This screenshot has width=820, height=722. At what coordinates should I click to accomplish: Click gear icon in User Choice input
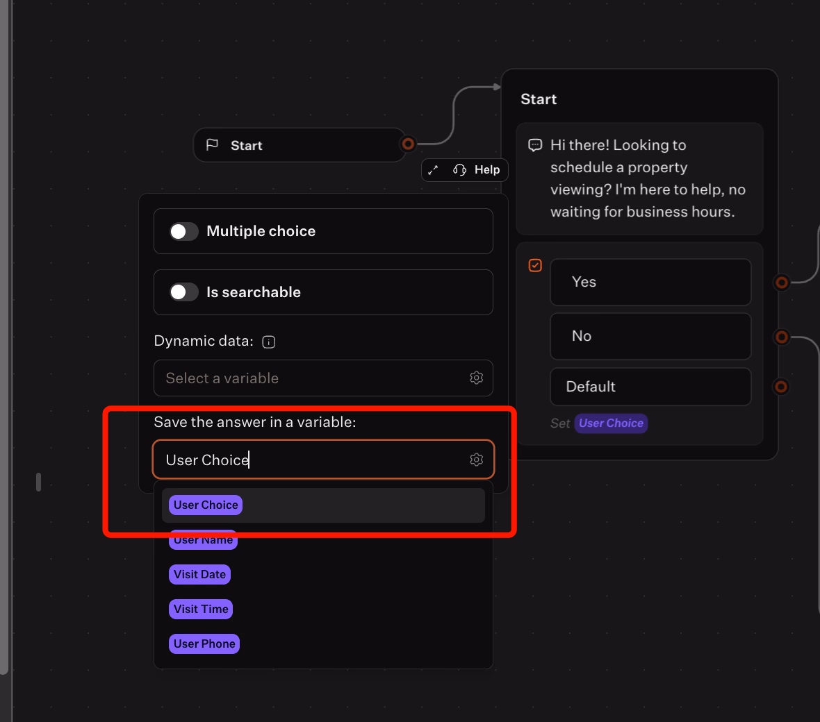click(x=476, y=460)
